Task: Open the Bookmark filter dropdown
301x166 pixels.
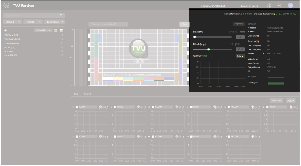Action: [x=54, y=22]
